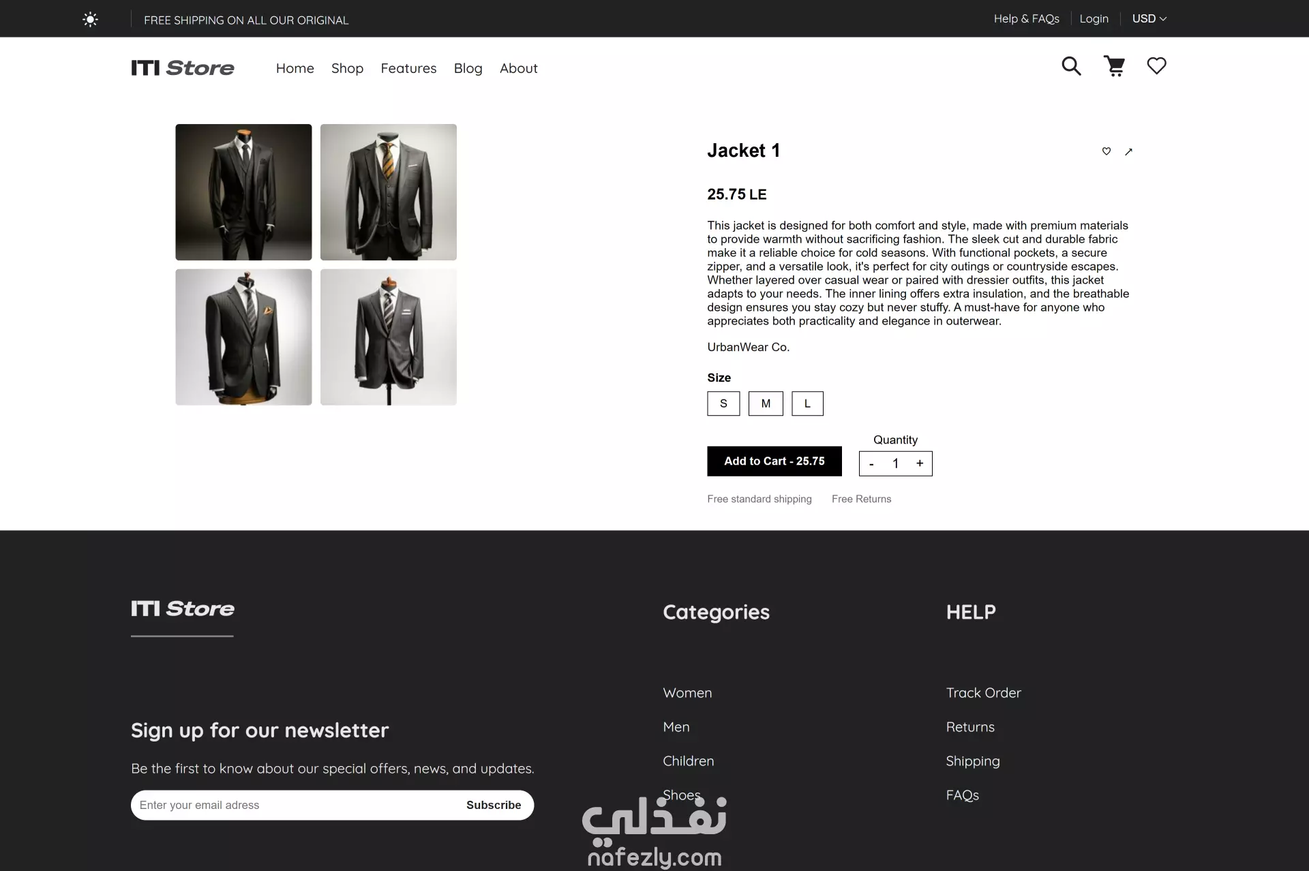View the orange-tie suit thumbnail
1309x871 pixels.
(389, 192)
